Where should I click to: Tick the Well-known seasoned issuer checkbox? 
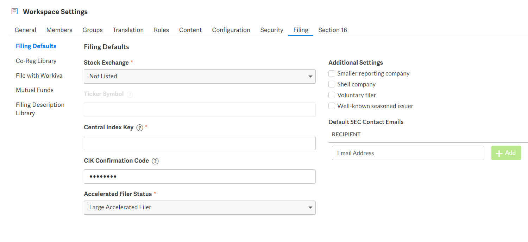pos(332,106)
